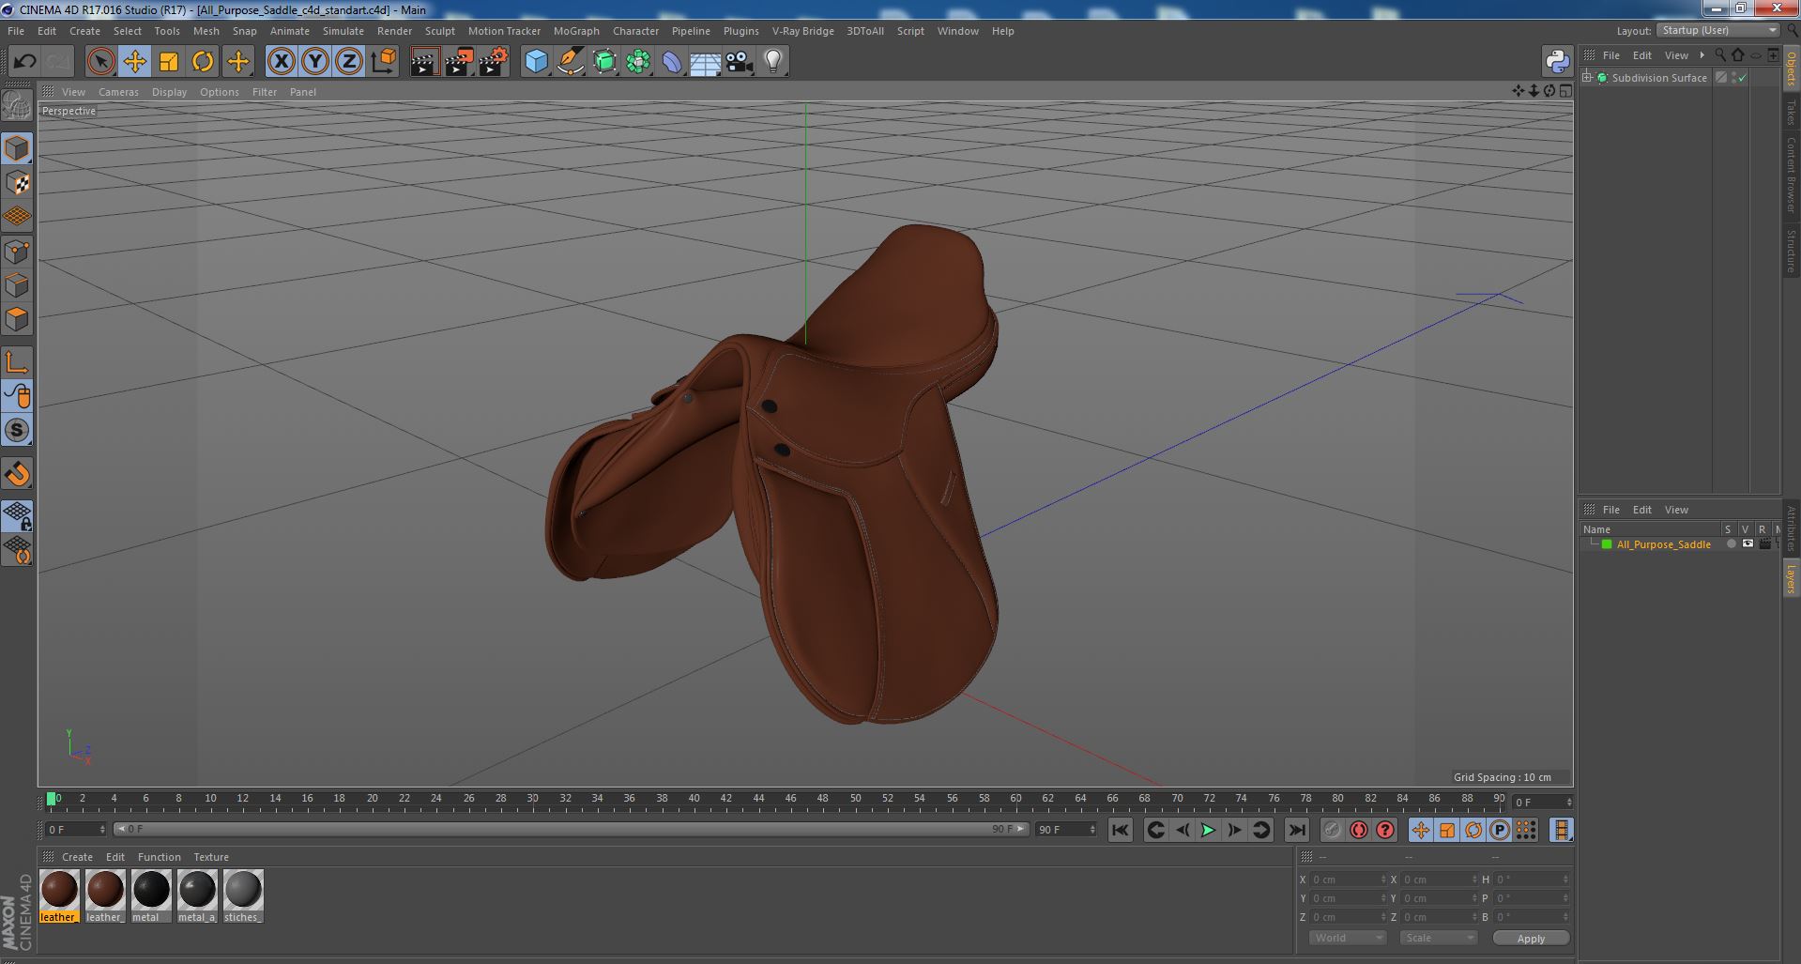Open the V-Ray Bridge menu
The image size is (1801, 964).
[x=802, y=31]
